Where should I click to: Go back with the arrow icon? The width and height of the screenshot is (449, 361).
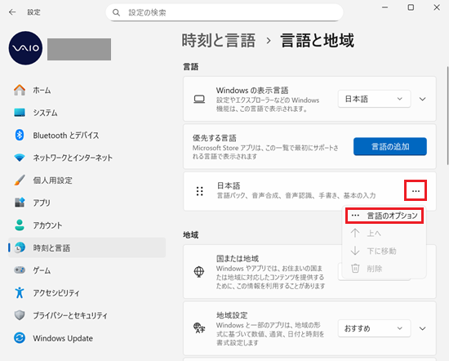[12, 12]
